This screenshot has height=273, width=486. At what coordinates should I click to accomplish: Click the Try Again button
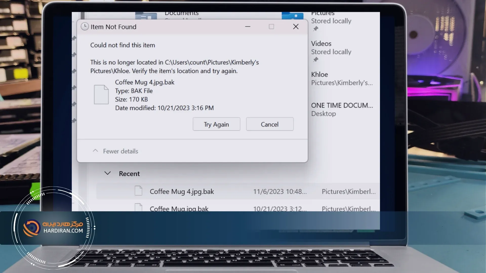tap(216, 124)
